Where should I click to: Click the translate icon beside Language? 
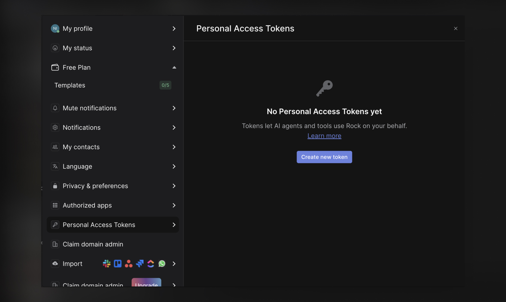tap(55, 167)
